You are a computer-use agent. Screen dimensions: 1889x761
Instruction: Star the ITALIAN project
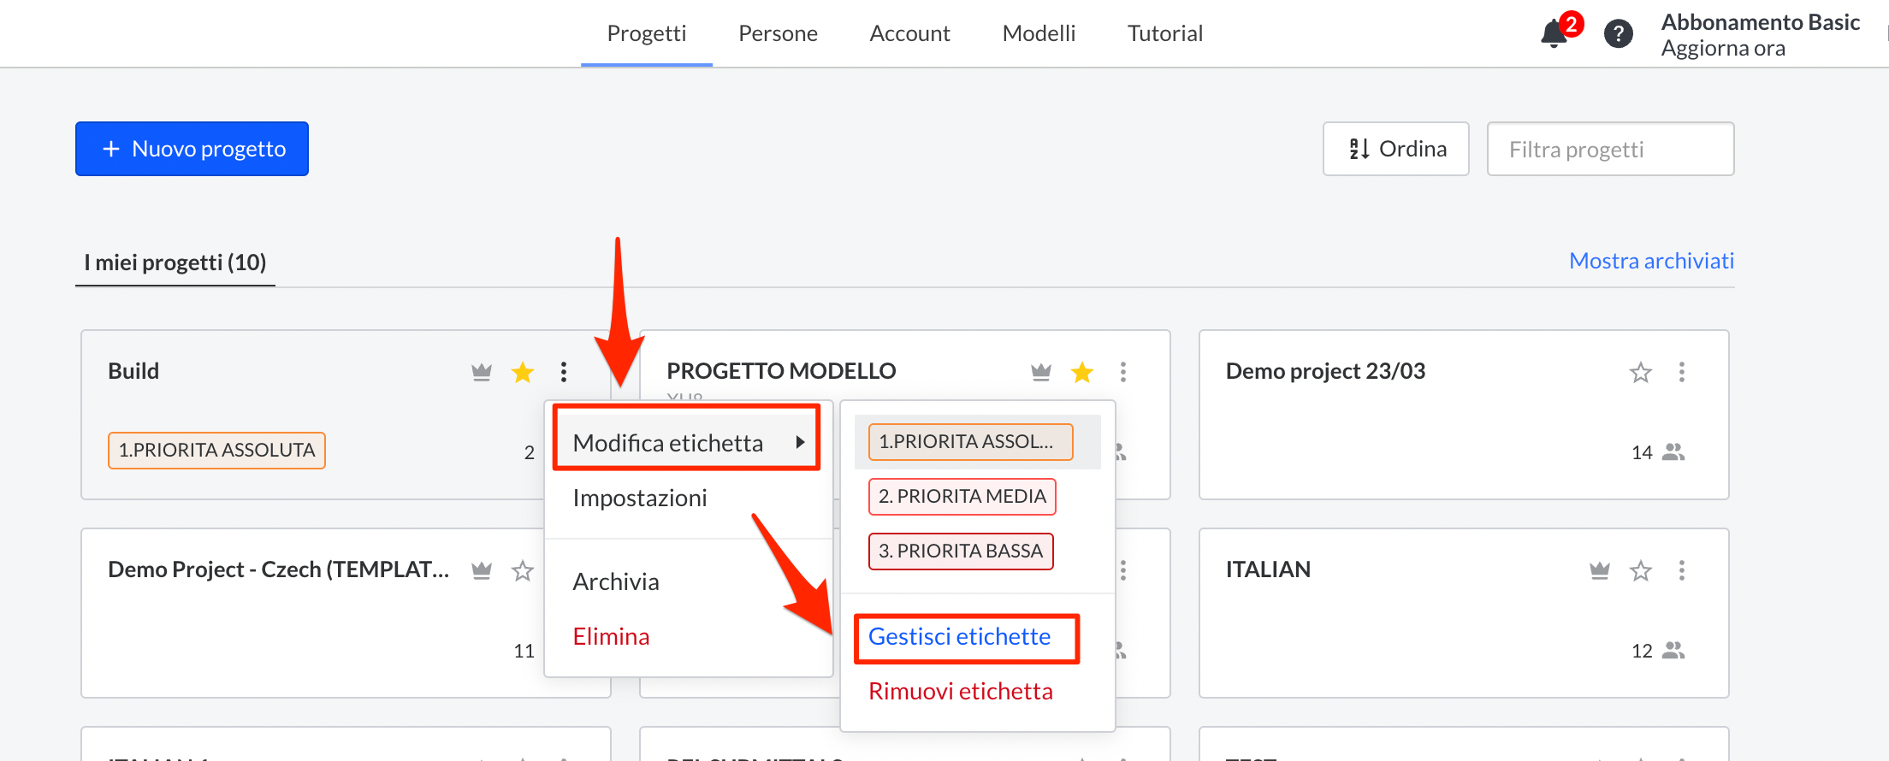(1640, 570)
